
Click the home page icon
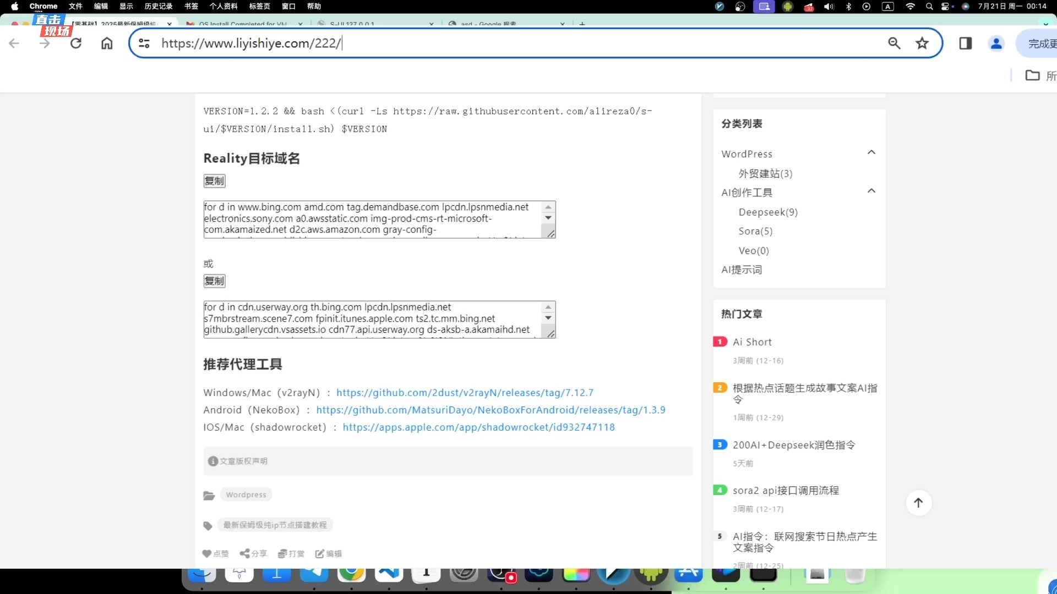pyautogui.click(x=107, y=43)
